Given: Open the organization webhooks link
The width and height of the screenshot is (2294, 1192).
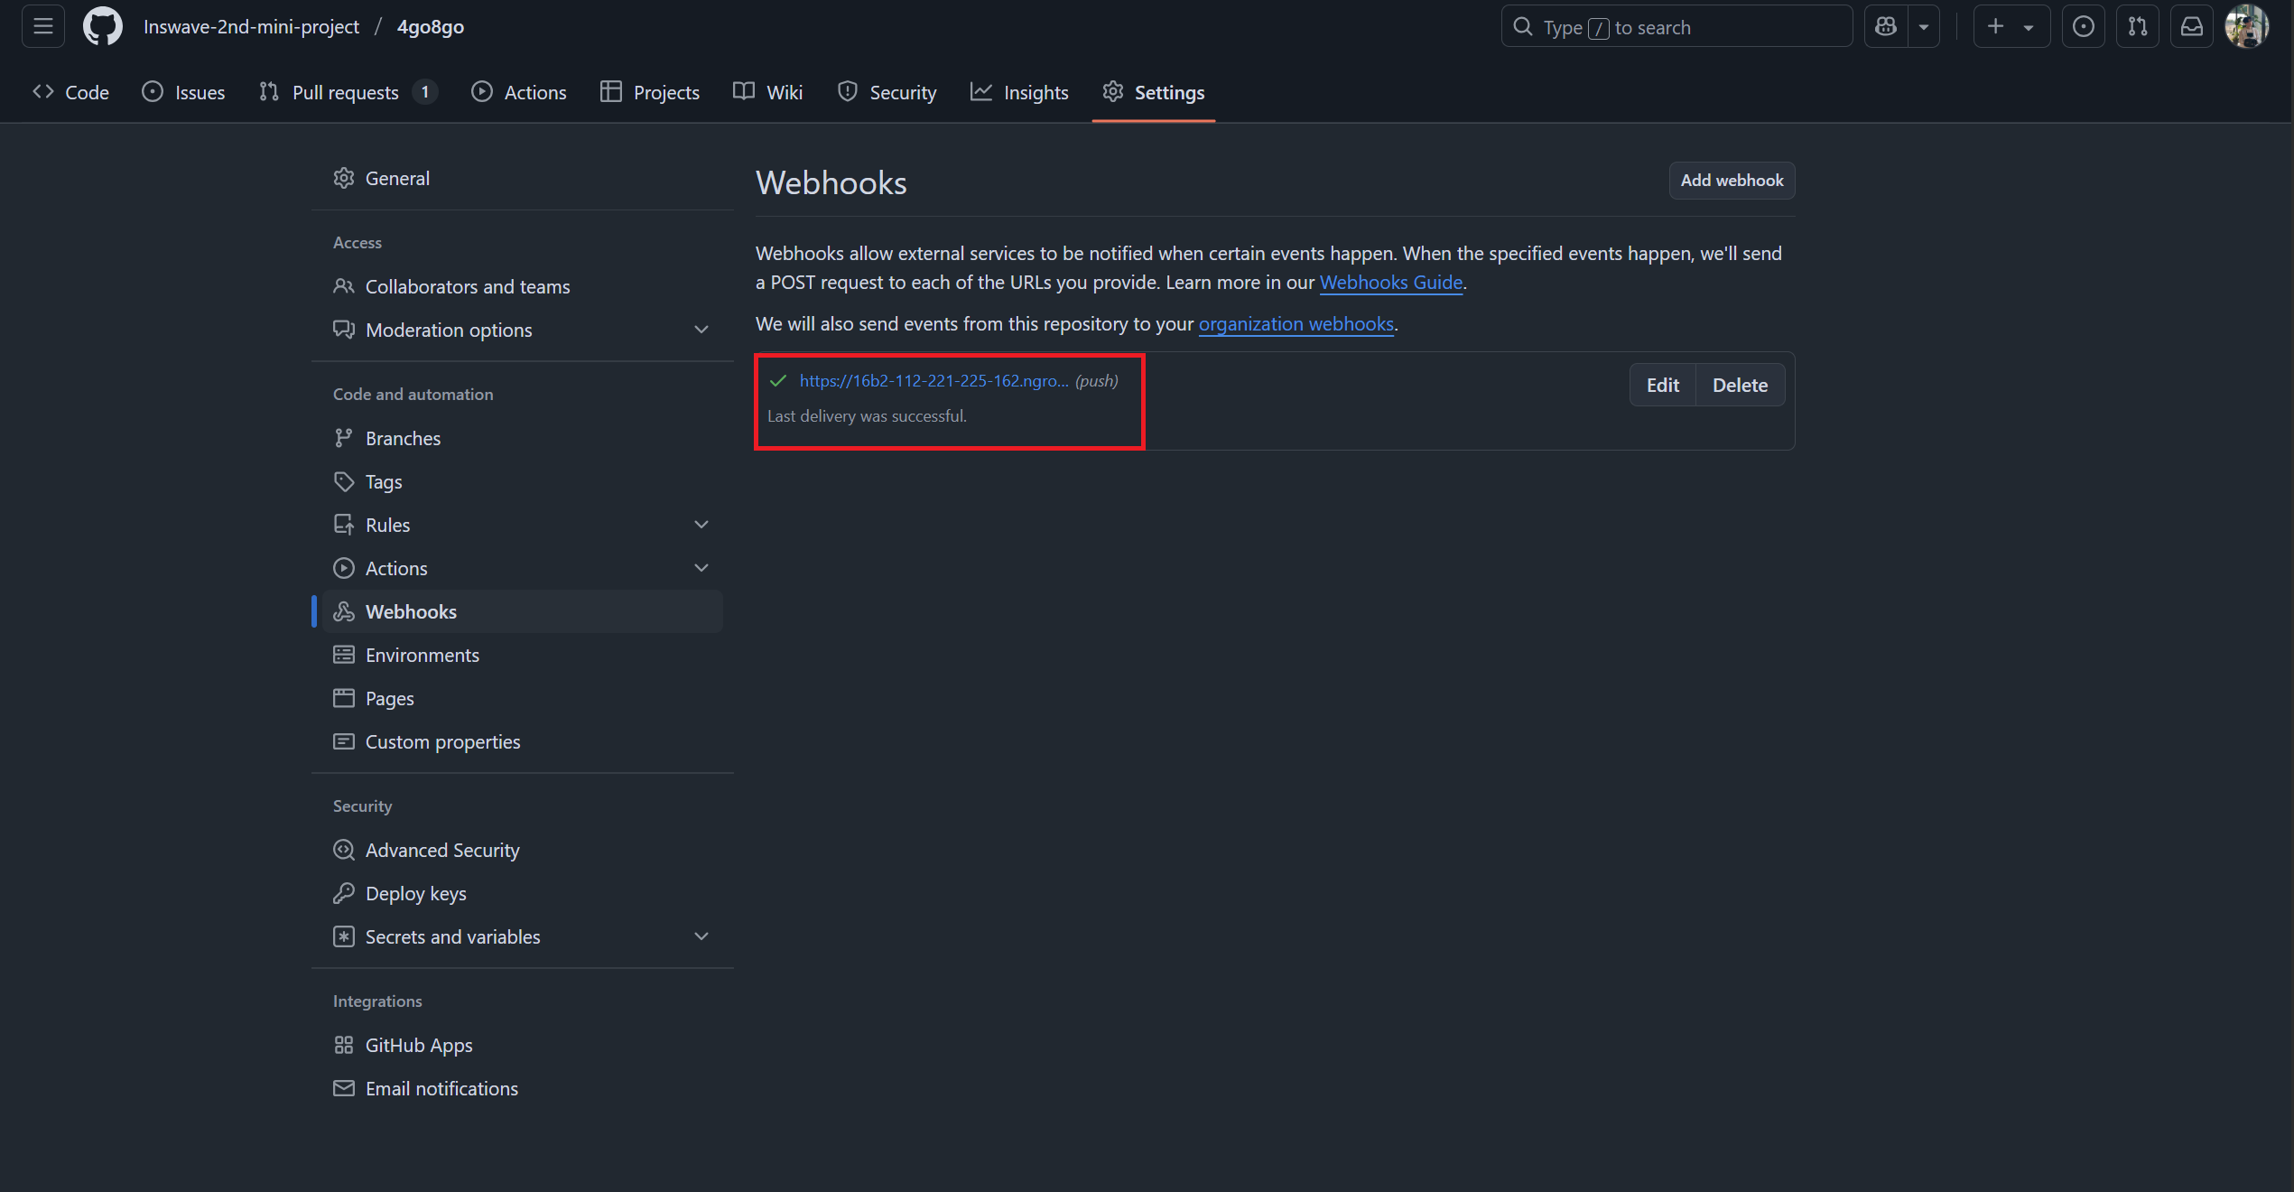Looking at the screenshot, I should point(1296,324).
